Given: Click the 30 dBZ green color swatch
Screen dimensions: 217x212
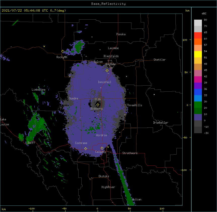Looking at the screenshot, I should 198,105.
